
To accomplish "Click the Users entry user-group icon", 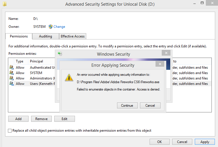I will (x=12, y=84).
